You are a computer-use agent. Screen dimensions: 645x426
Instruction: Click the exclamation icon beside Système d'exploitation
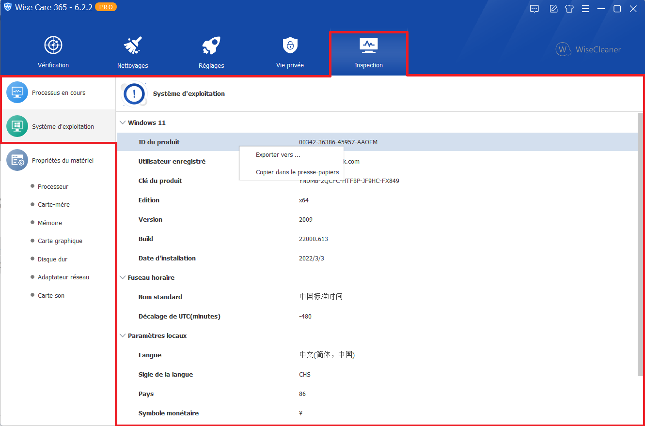point(135,93)
